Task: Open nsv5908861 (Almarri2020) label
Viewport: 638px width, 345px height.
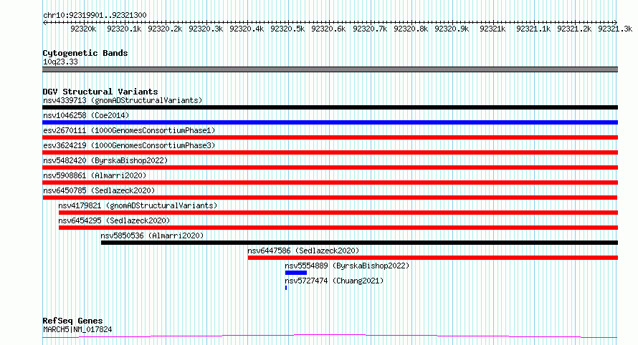Action: (x=95, y=175)
